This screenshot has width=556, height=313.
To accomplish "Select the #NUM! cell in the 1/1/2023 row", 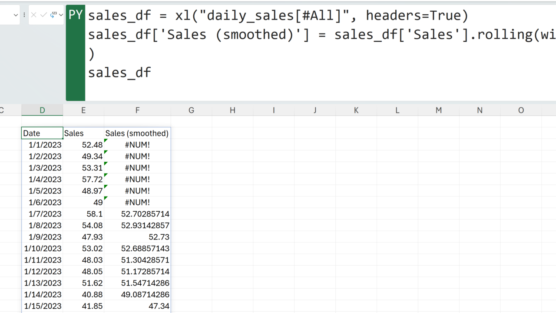I will pyautogui.click(x=137, y=145).
